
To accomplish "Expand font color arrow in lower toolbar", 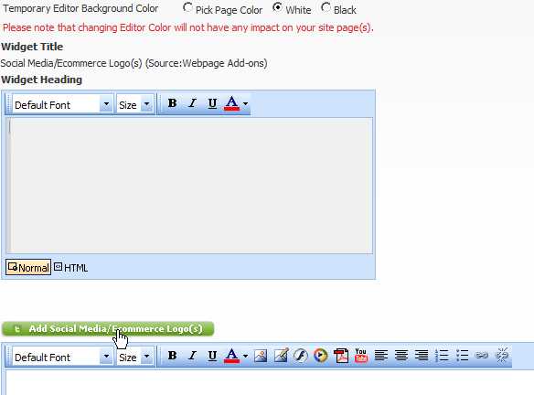I will (246, 356).
